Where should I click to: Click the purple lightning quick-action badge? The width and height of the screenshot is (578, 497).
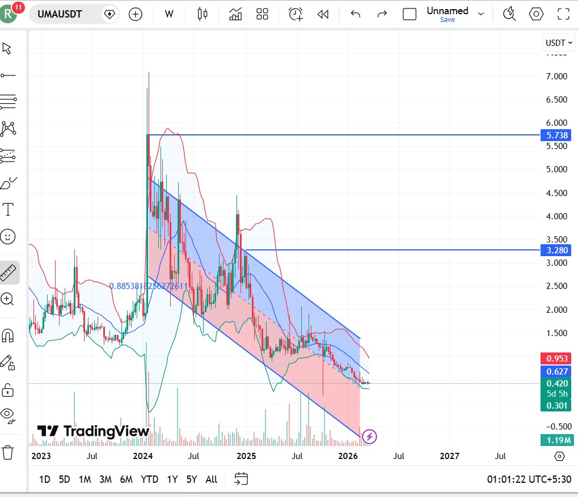coord(370,436)
